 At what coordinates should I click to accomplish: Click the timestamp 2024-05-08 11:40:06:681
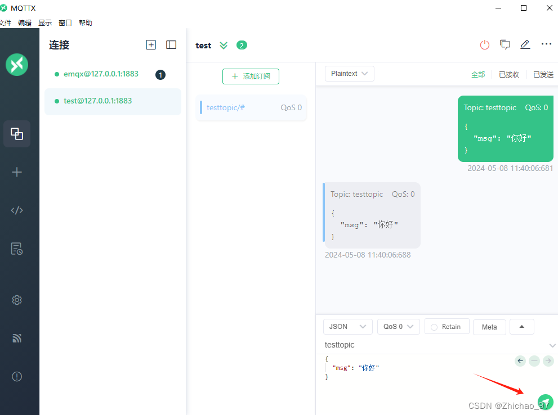point(510,168)
